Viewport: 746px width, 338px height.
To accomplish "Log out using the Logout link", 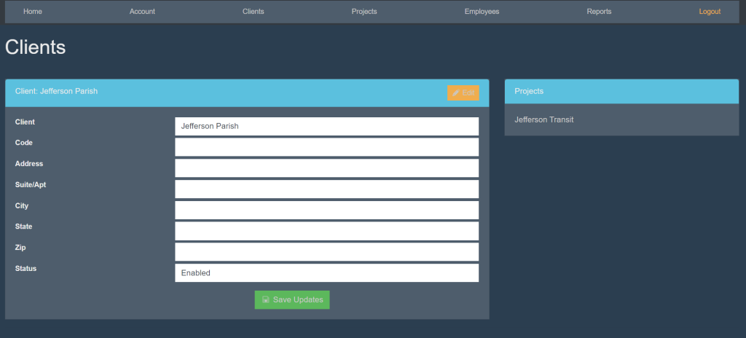I will [710, 12].
